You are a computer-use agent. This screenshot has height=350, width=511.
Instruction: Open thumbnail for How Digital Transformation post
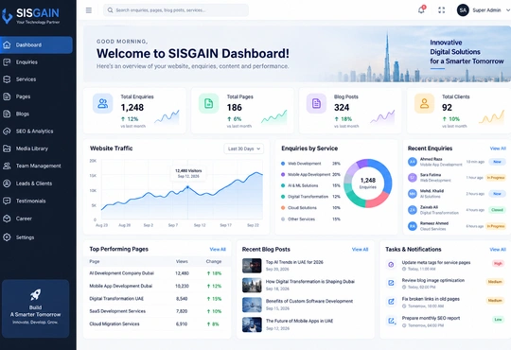coord(252,285)
